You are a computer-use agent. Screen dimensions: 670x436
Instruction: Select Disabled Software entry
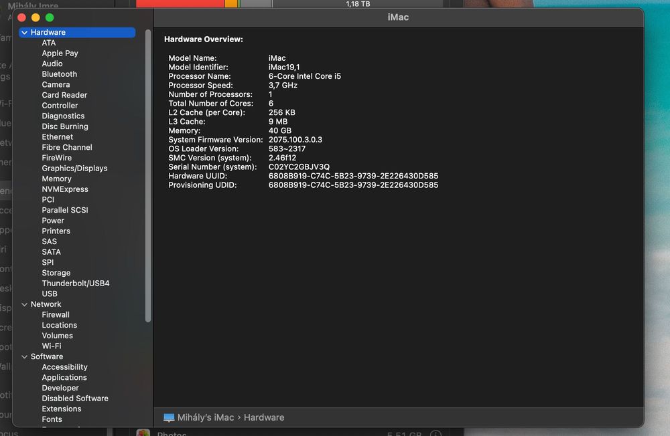point(75,398)
